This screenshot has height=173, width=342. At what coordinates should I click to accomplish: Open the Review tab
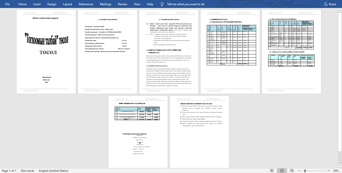click(122, 4)
